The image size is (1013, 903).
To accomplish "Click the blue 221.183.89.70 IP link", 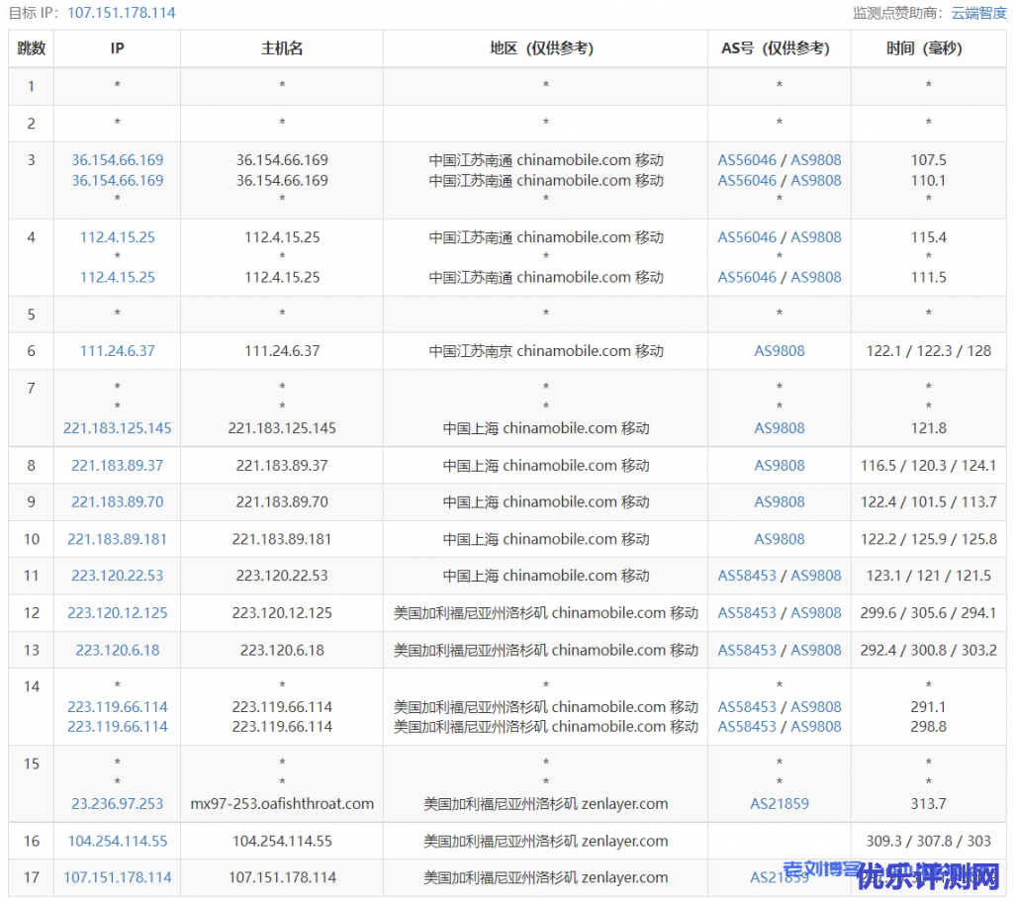I will 117,501.
